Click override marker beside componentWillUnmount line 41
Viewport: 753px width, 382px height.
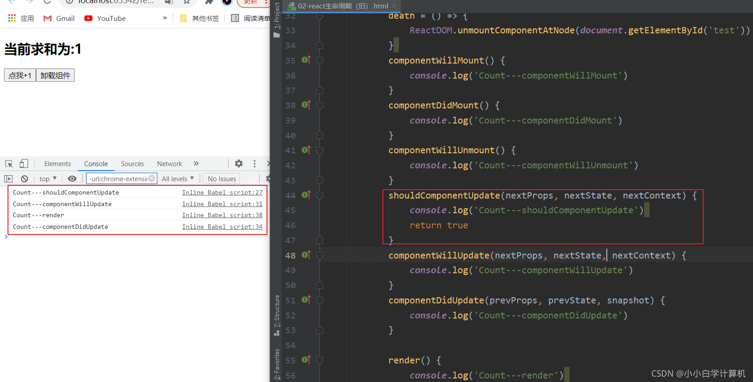point(306,150)
